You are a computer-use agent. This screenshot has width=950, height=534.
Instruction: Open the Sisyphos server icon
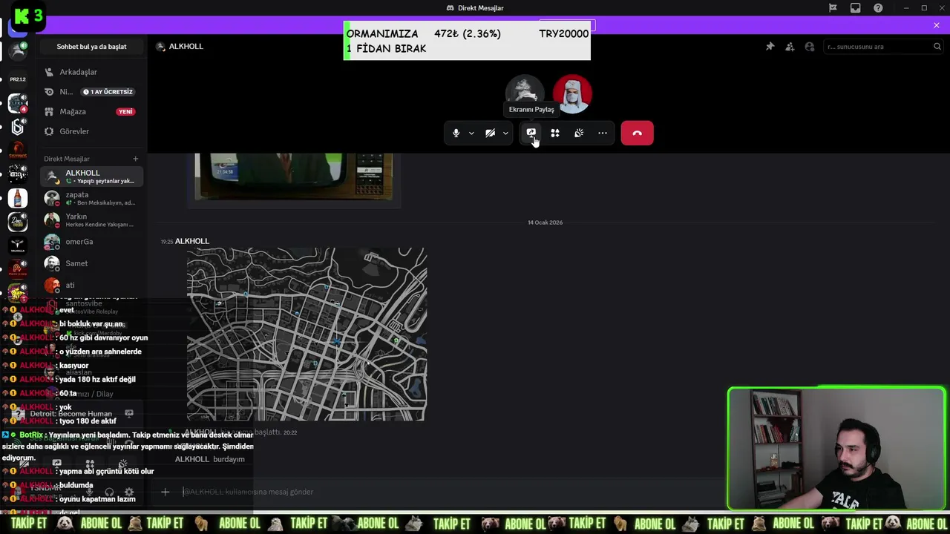(x=18, y=151)
